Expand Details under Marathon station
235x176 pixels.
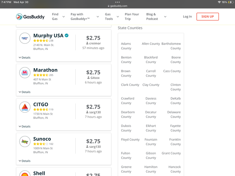pyautogui.click(x=25, y=92)
